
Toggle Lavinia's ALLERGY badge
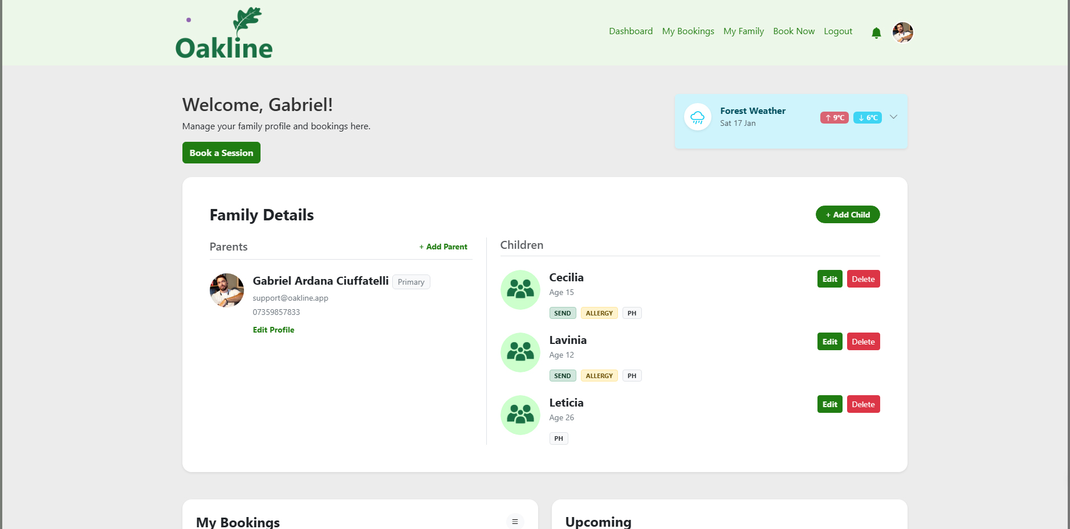coord(599,375)
